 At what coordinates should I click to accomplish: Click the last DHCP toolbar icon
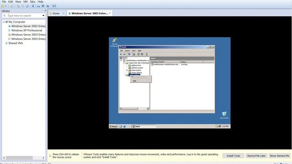[x=146, y=54]
